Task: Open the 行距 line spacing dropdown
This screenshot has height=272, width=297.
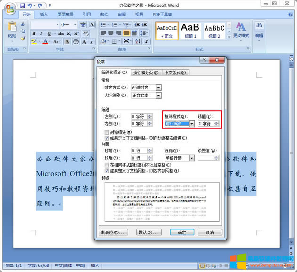Action: pyautogui.click(x=192, y=158)
